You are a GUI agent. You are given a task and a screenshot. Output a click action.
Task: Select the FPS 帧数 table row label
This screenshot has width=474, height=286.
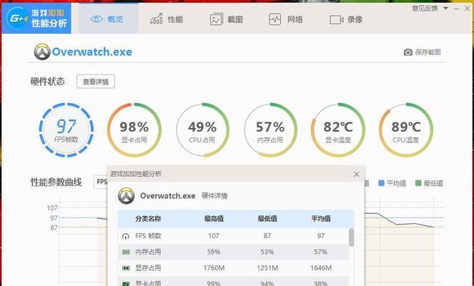[x=148, y=236]
